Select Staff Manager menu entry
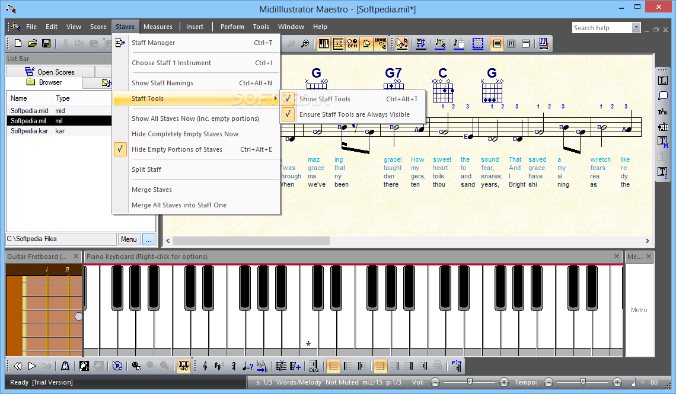 [196, 43]
